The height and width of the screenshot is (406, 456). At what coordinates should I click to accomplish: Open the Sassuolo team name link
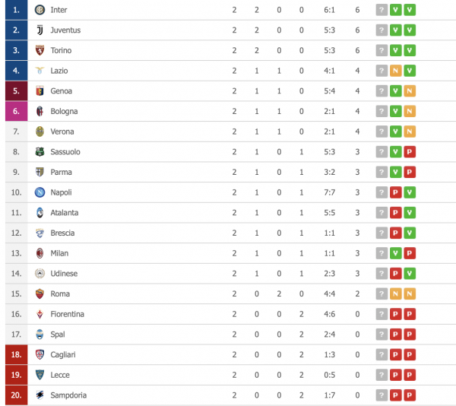(65, 152)
